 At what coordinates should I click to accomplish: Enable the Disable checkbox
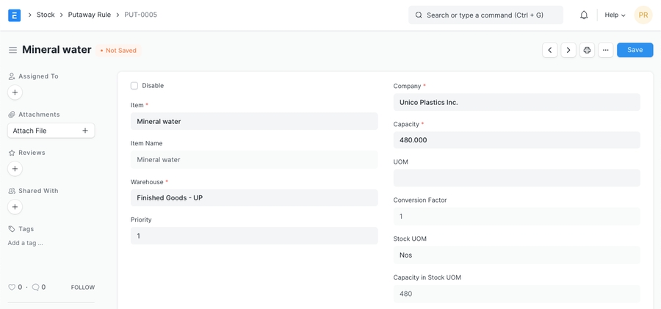[134, 86]
